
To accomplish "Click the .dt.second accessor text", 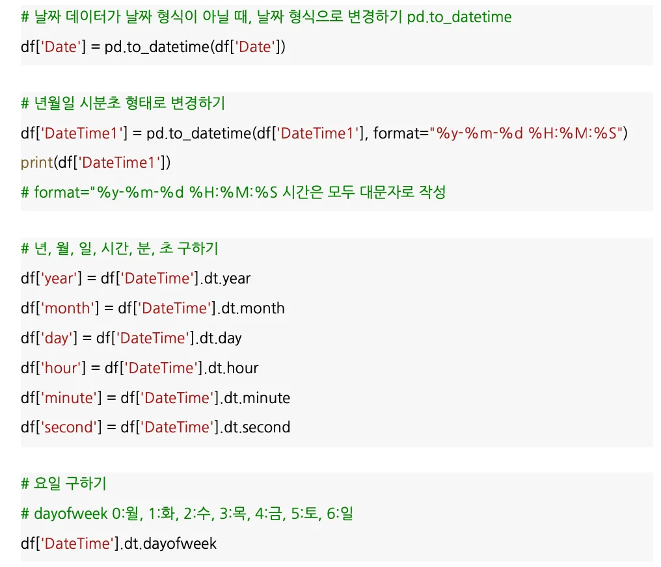I will point(254,427).
